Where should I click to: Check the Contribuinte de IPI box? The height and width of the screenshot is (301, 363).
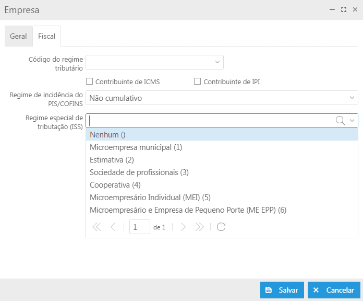(197, 82)
